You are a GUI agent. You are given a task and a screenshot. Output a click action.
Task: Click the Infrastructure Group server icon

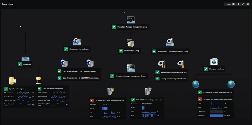tap(130, 43)
